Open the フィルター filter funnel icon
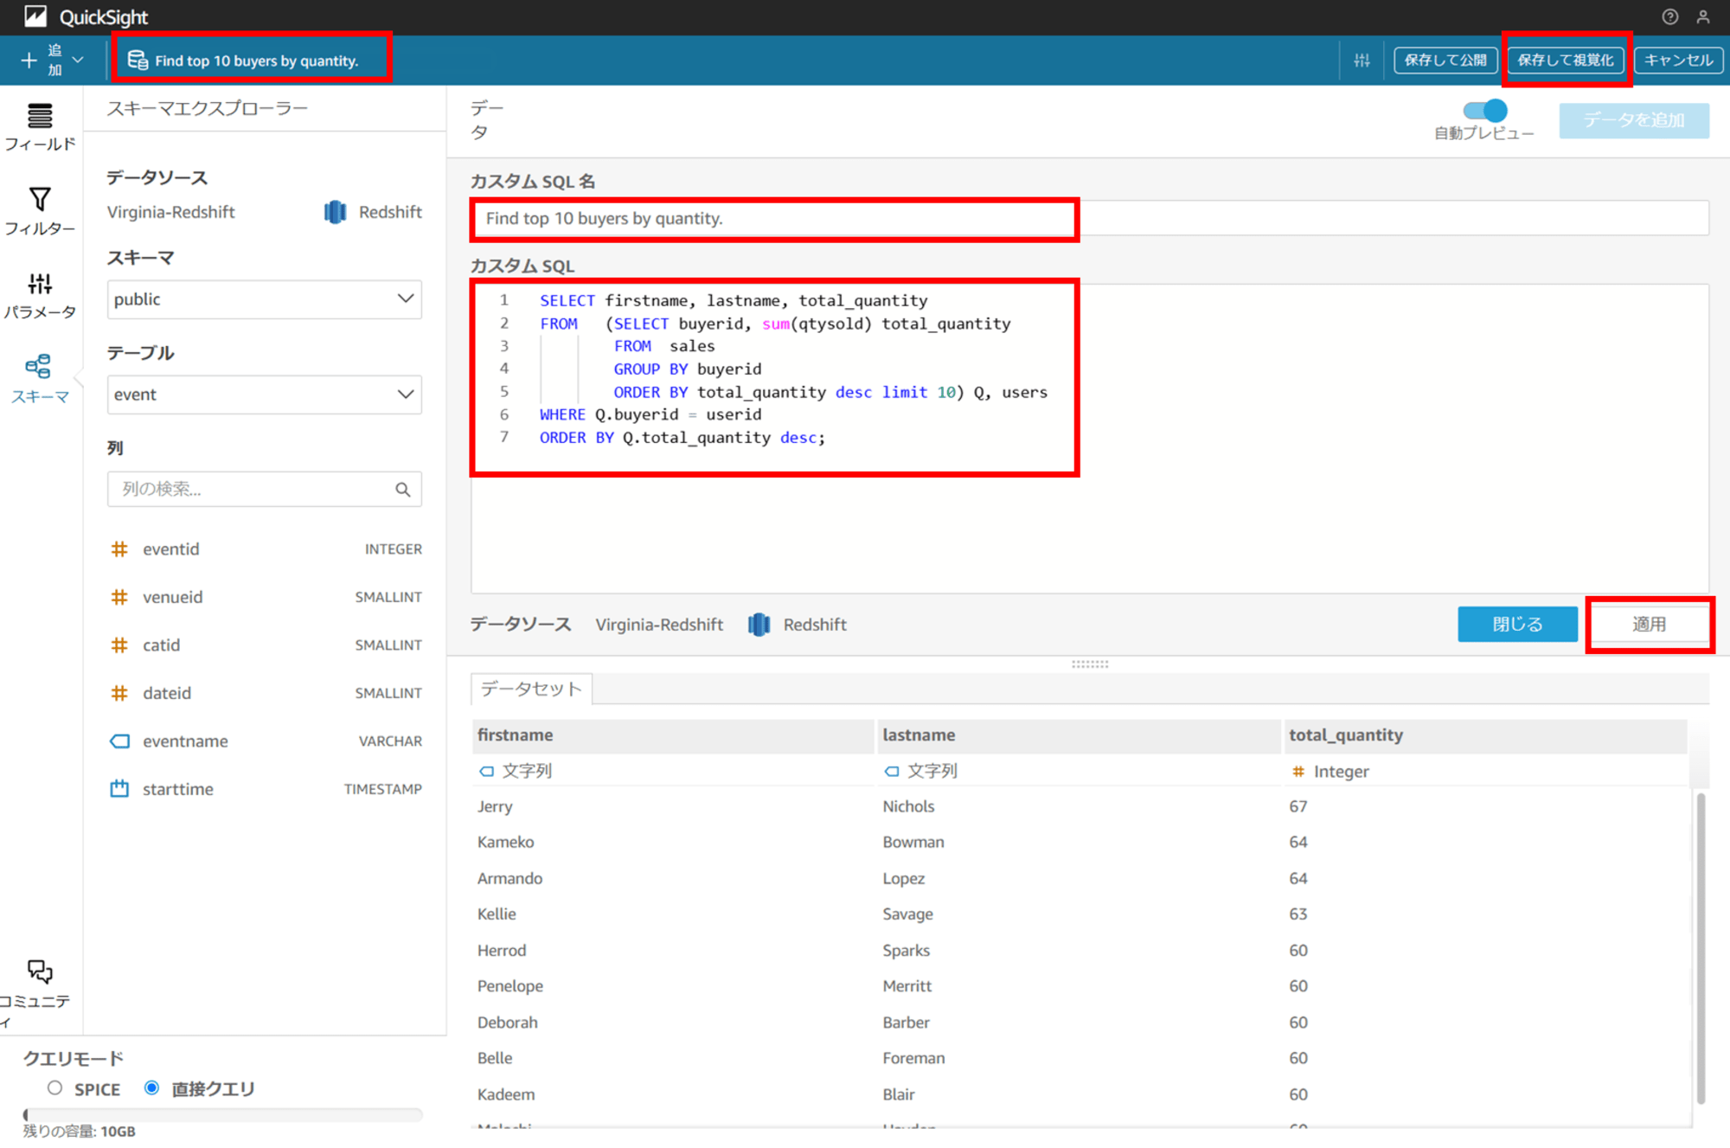Screen dimensions: 1730x1148 pos(40,199)
